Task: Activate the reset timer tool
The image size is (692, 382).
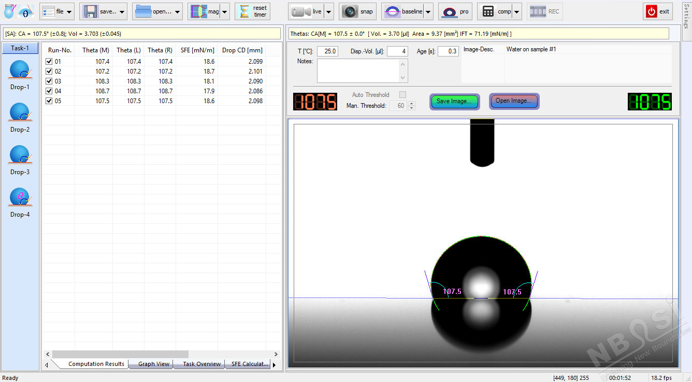Action: pyautogui.click(x=252, y=11)
